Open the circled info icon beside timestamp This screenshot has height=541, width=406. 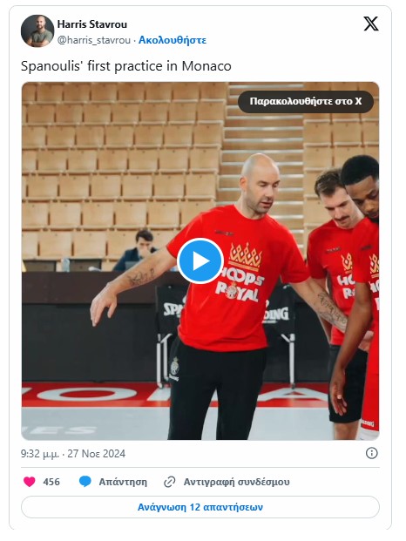click(x=371, y=453)
